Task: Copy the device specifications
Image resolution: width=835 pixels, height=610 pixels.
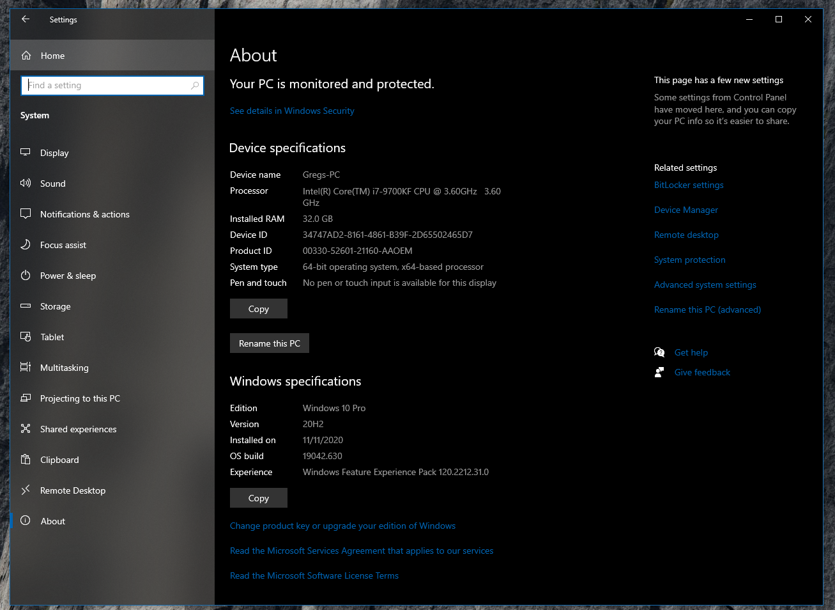Action: coord(259,309)
